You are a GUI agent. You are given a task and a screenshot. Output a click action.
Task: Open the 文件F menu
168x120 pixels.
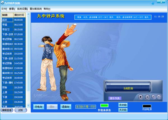[4, 9]
